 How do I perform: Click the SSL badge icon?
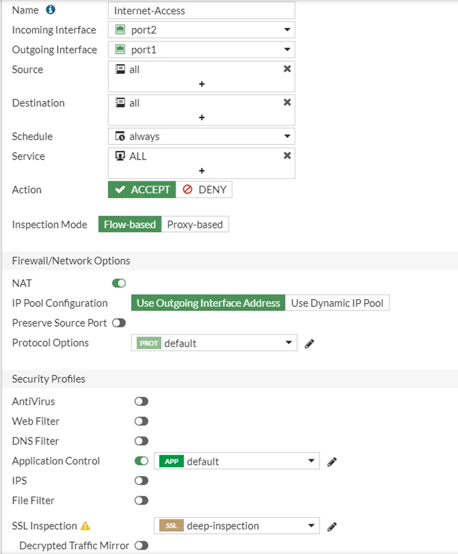171,526
